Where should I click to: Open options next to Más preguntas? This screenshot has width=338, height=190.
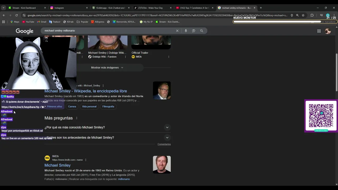point(77,118)
